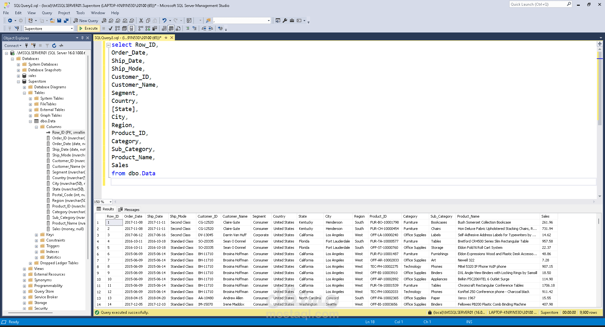Open the File menu
This screenshot has height=327, width=605.
point(6,13)
